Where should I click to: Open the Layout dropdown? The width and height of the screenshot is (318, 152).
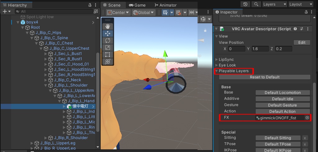click(x=301, y=4)
